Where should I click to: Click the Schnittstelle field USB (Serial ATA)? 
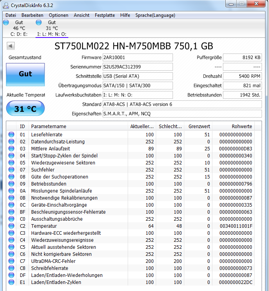(138, 76)
